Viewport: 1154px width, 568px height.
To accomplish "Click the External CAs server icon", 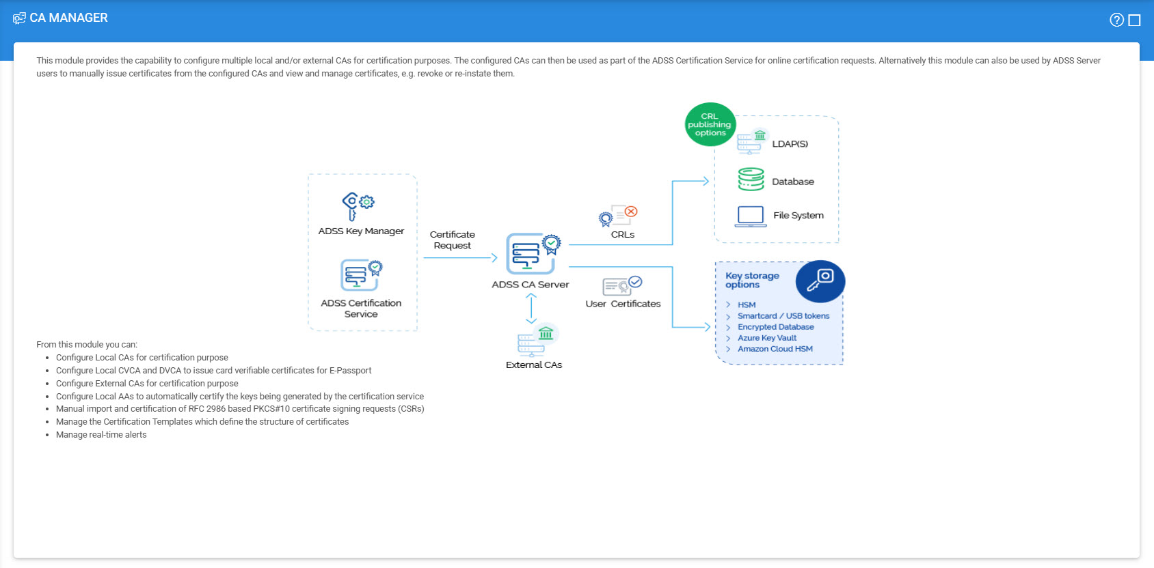I will click(537, 340).
